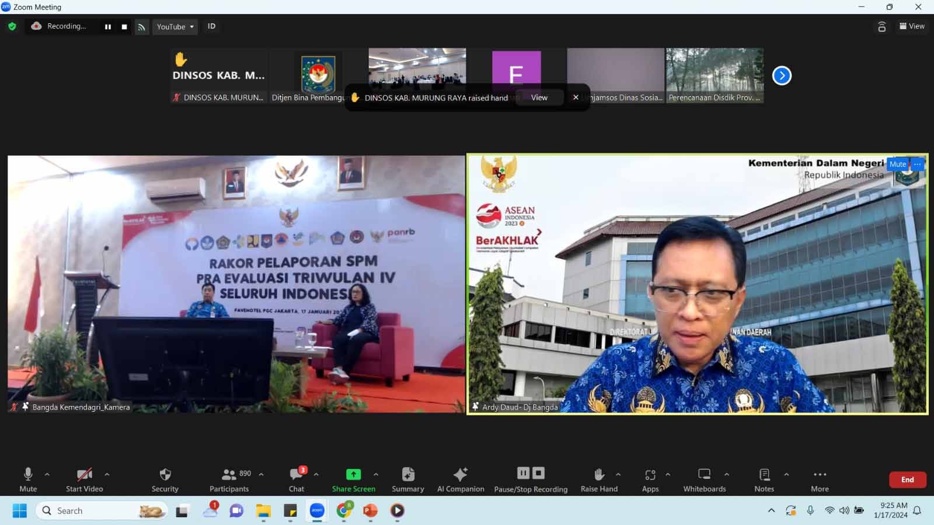Expand the arrow beside Participants
This screenshot has width=934, height=525.
[x=261, y=474]
